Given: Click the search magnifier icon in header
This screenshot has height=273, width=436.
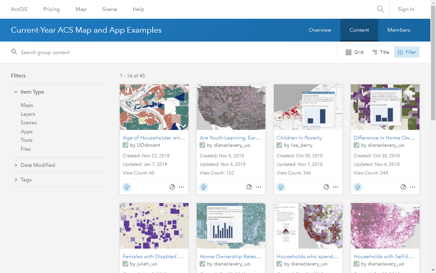Looking at the screenshot, I should [380, 9].
